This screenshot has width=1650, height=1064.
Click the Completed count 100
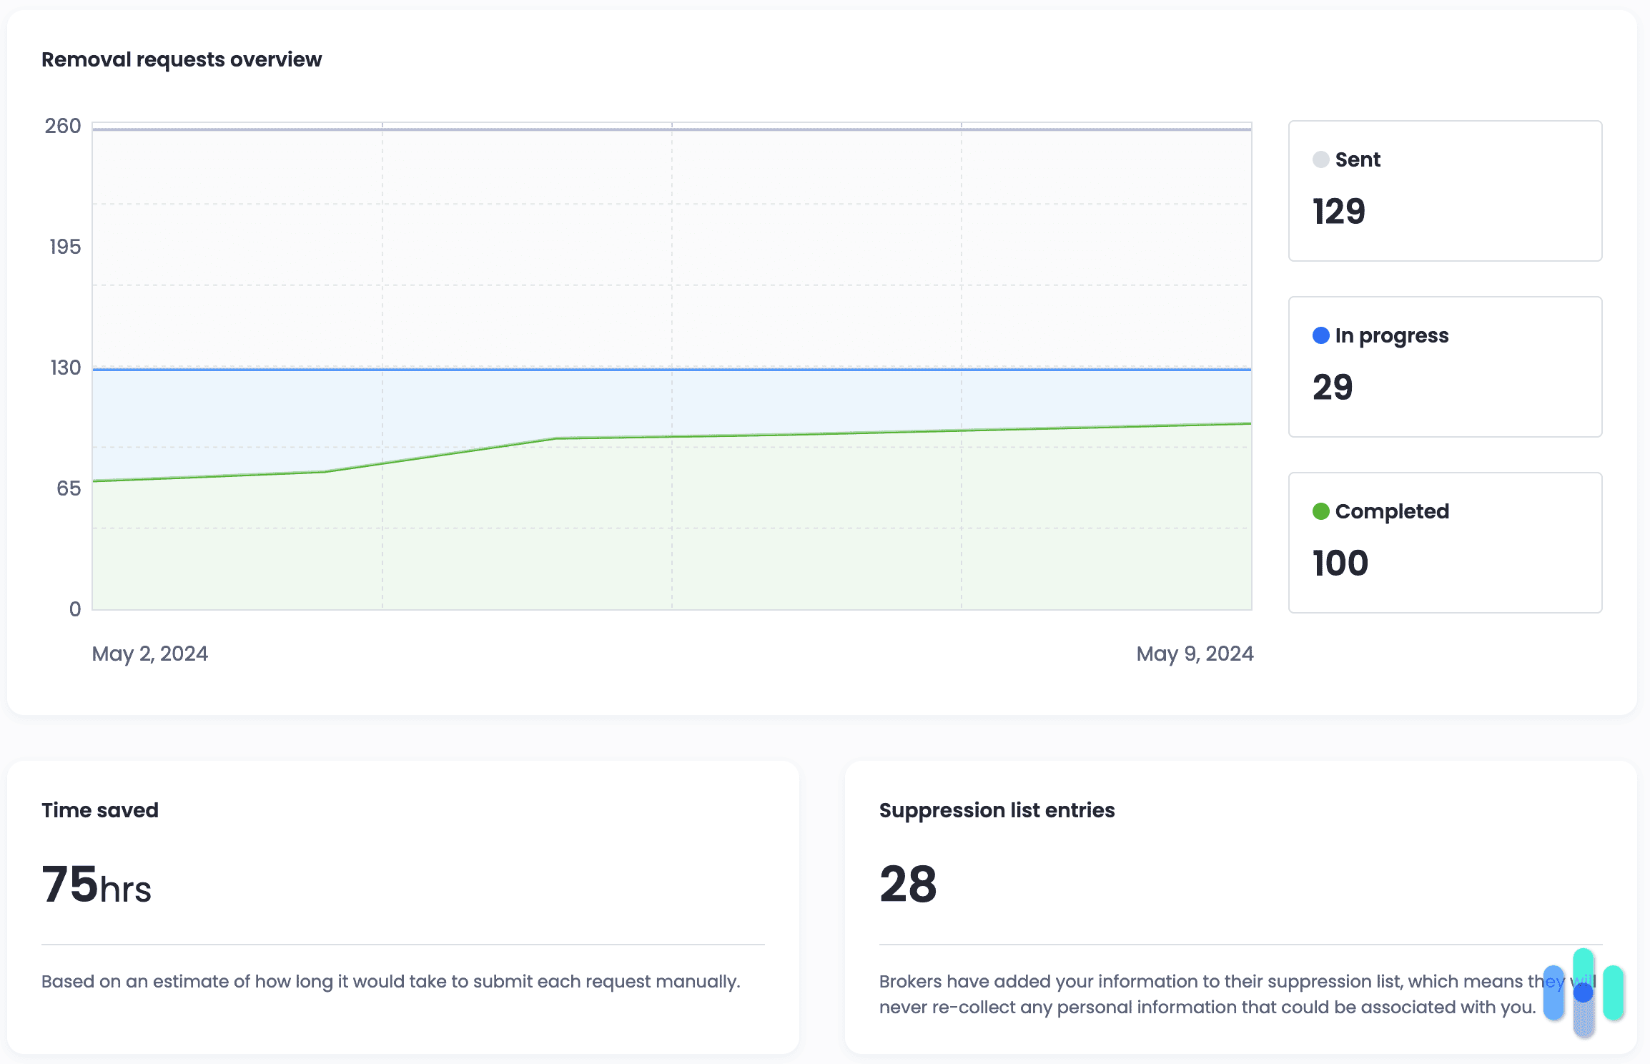pos(1340,563)
